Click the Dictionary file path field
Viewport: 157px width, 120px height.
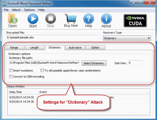point(44,63)
